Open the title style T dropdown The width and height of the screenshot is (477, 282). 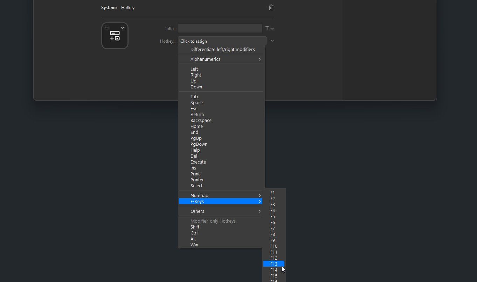pyautogui.click(x=269, y=28)
